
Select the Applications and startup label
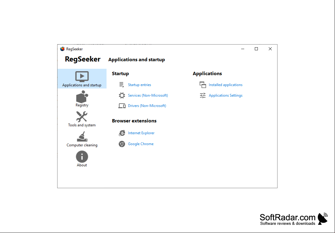coord(82,85)
